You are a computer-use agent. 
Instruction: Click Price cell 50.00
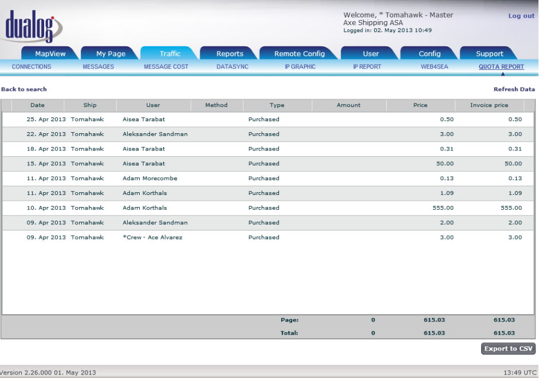coord(445,164)
